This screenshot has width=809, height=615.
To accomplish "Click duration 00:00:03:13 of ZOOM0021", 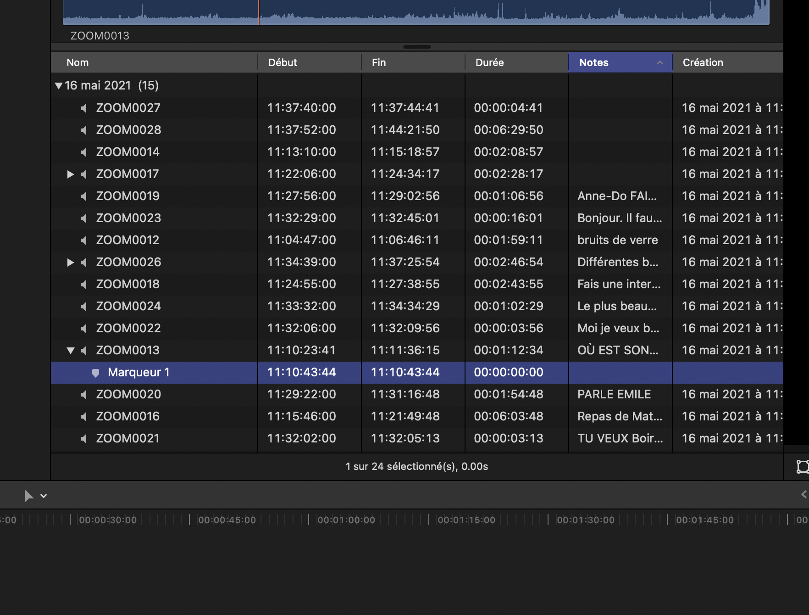I will [509, 439].
